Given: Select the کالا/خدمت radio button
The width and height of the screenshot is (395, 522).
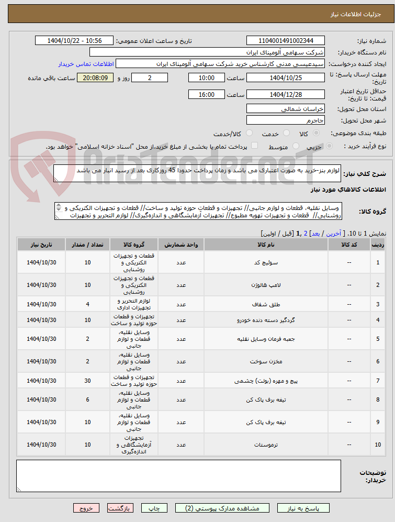Looking at the screenshot, I should tap(249, 133).
